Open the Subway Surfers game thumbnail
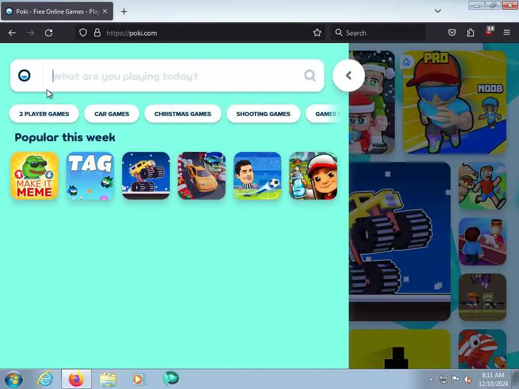The height and width of the screenshot is (389, 519). 313,176
